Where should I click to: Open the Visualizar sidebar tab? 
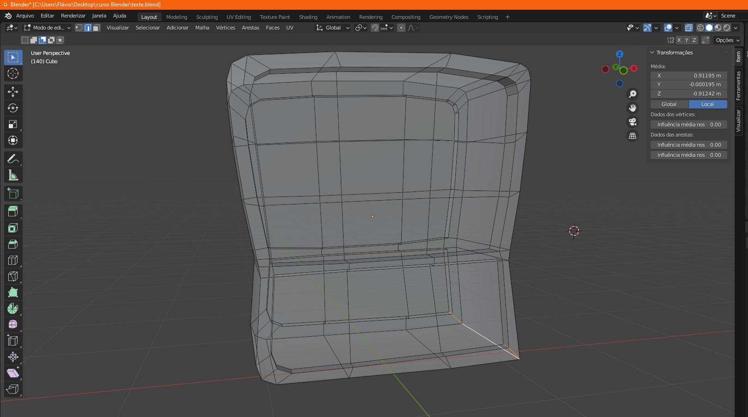coord(738,121)
